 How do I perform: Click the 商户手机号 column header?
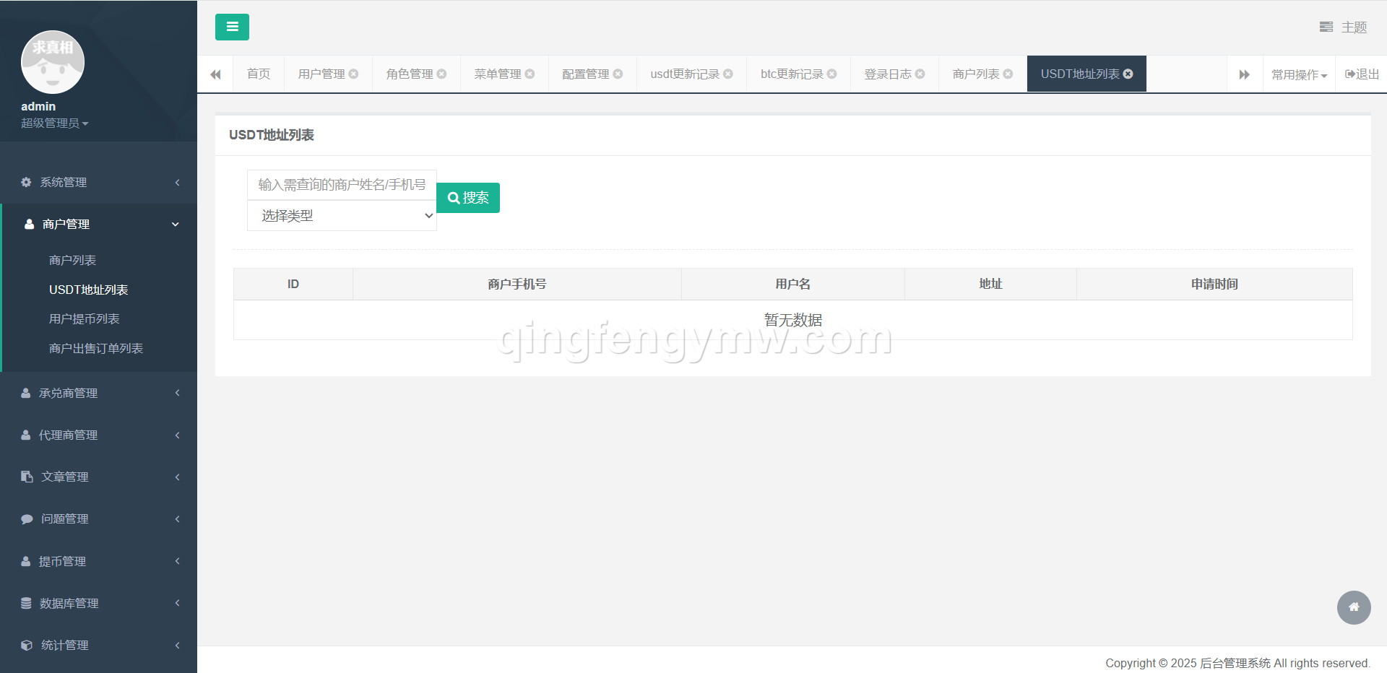click(x=517, y=284)
